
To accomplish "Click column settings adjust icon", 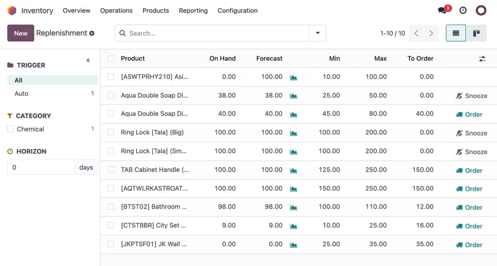I will tap(482, 59).
